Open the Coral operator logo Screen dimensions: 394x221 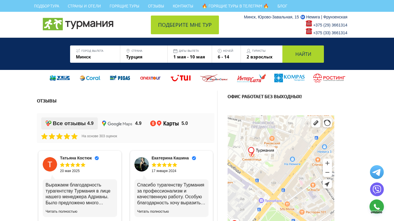[90, 78]
